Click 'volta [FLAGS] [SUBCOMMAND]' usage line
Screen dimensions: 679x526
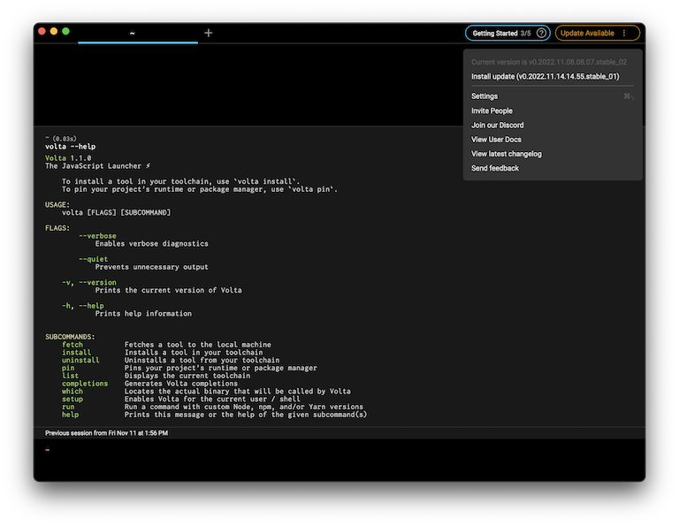tap(116, 212)
